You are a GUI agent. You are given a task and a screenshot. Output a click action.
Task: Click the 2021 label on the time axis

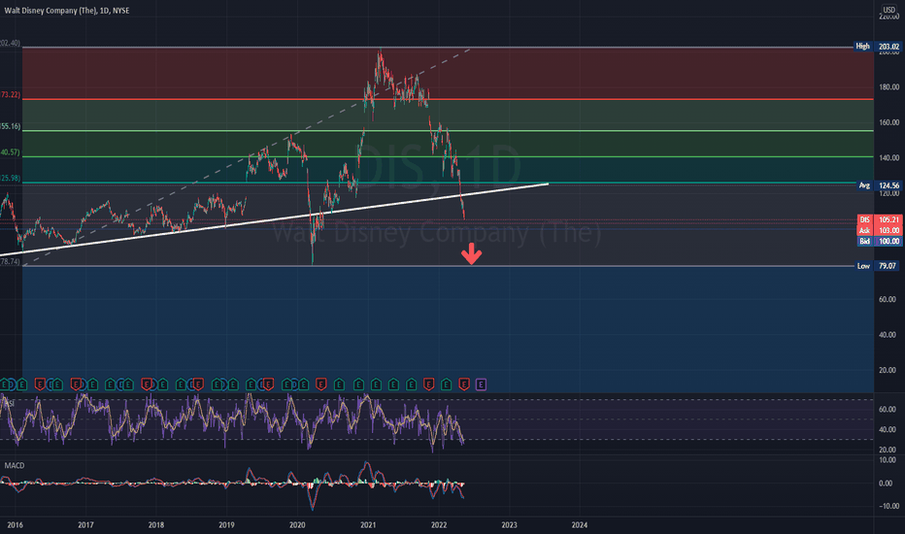coord(368,524)
